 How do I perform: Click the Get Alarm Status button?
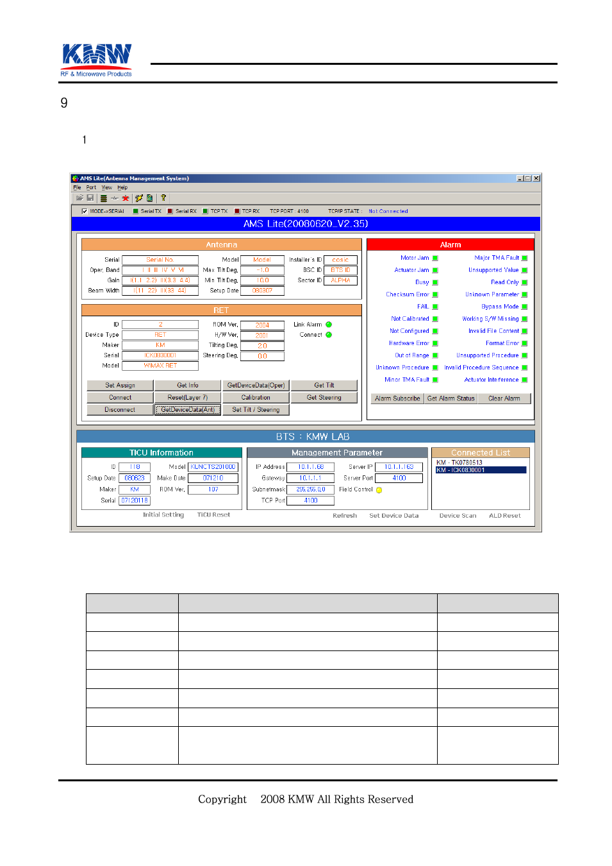click(451, 398)
